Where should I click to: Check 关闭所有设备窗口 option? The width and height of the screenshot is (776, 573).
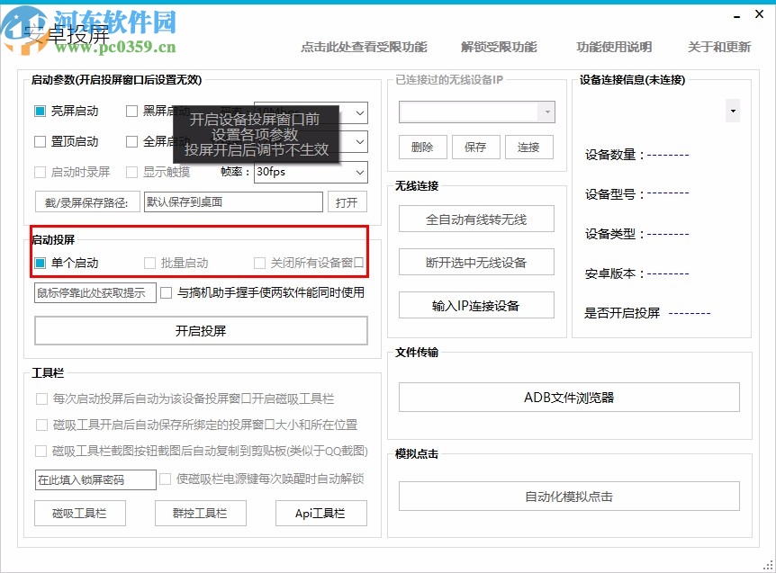[x=259, y=262]
